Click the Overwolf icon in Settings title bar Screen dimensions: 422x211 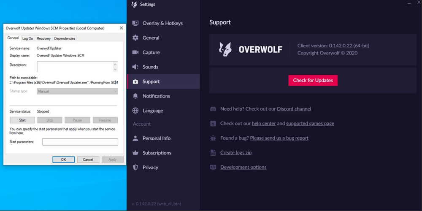(134, 5)
